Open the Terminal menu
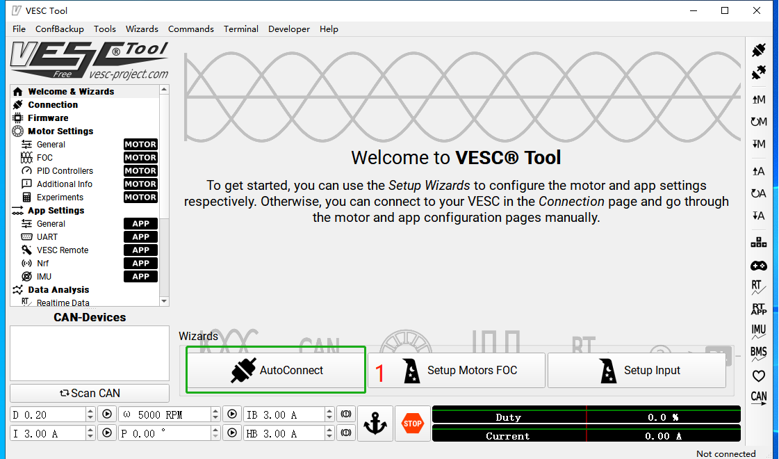The image size is (779, 459). pos(241,29)
